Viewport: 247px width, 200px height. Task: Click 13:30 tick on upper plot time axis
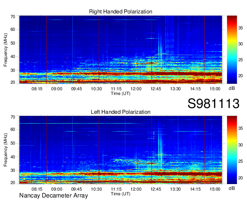(x=175, y=89)
